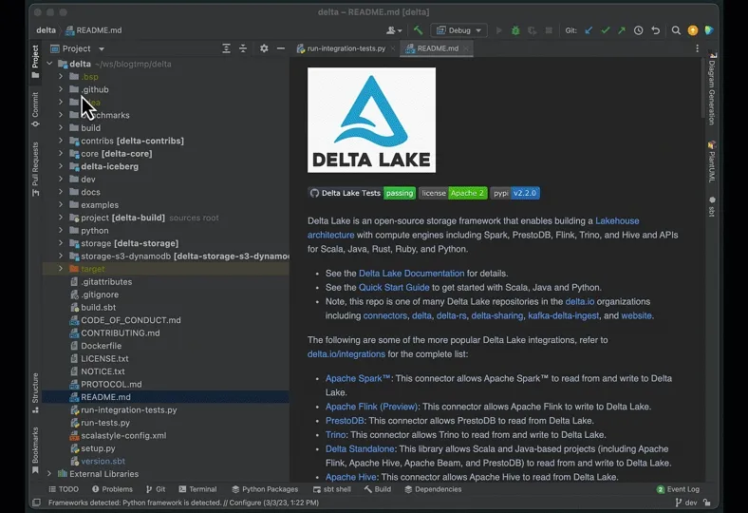
Task: Expand the examples folder in the tree
Action: click(61, 205)
